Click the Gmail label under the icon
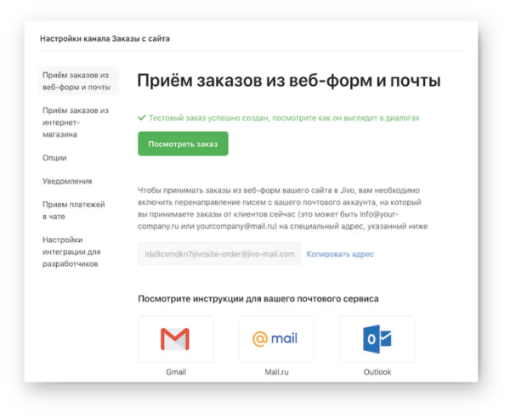 [176, 372]
